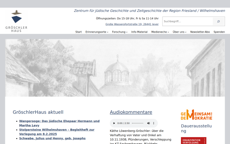Open Schwabe, Julius und Henny link
Image resolution: width=230 pixels, height=144 pixels.
click(52, 138)
